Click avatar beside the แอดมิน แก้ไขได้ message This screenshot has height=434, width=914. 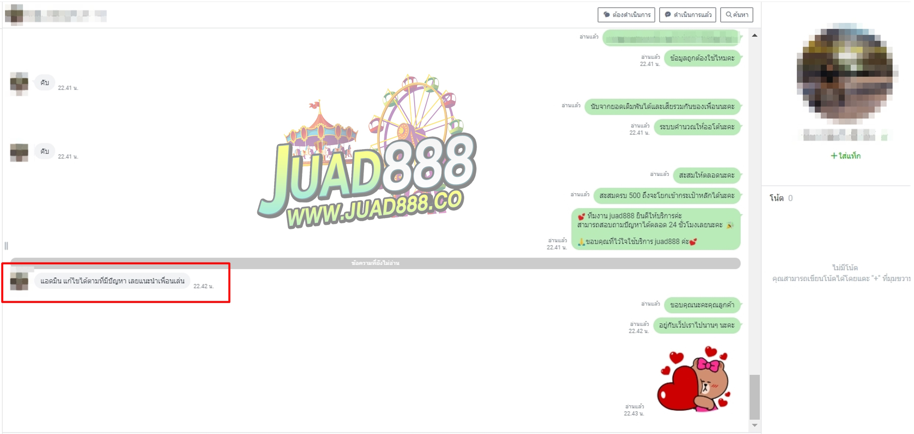pyautogui.click(x=19, y=281)
